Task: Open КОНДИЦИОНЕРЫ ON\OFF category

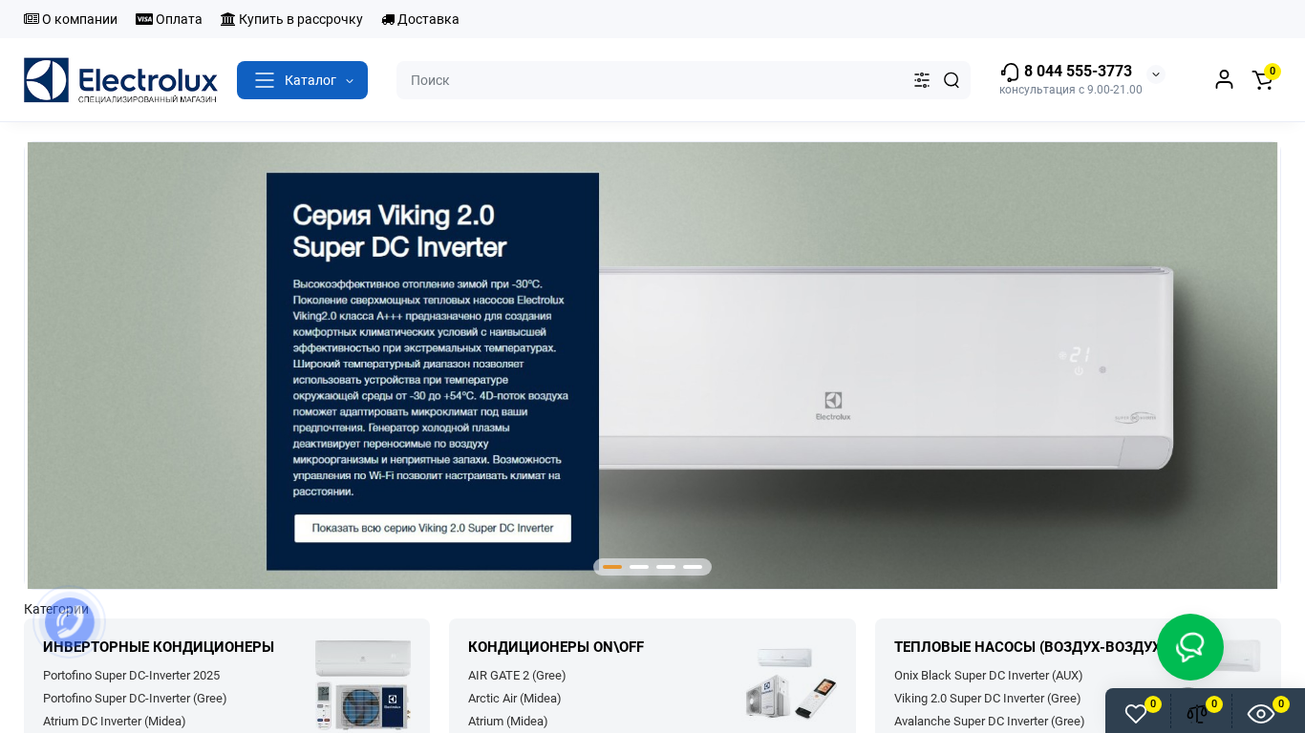Action: 556,647
